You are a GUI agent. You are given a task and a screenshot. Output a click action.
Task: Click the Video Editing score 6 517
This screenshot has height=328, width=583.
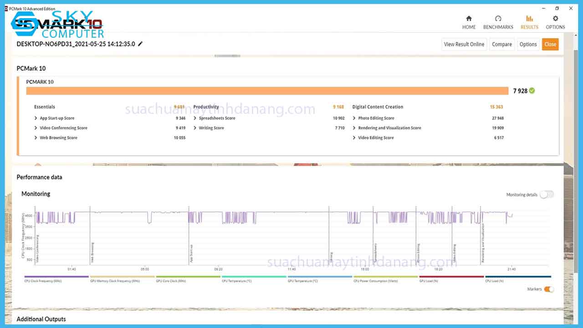pyautogui.click(x=499, y=138)
